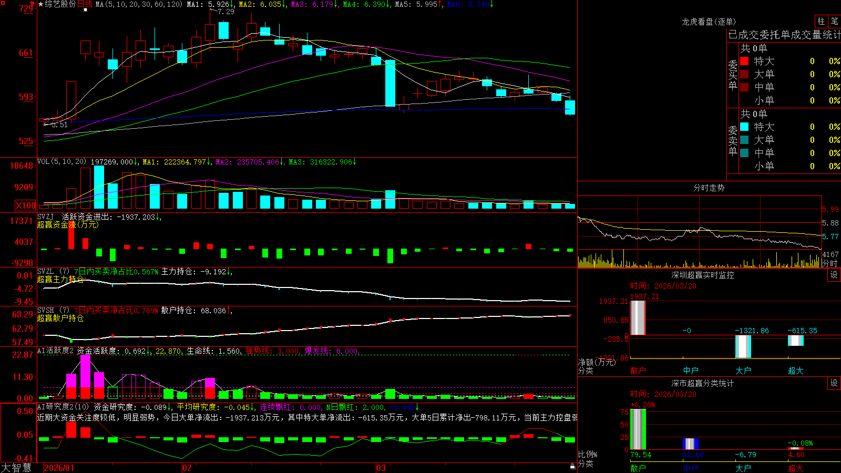Screen dimensions: 841x473
Task: Click the 深圳超赢实时监控 panel title
Action: tap(703, 275)
